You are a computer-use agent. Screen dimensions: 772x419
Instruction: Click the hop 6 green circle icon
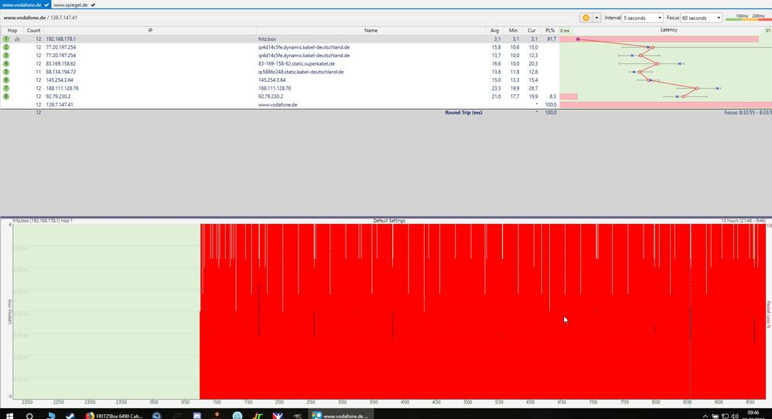6,80
